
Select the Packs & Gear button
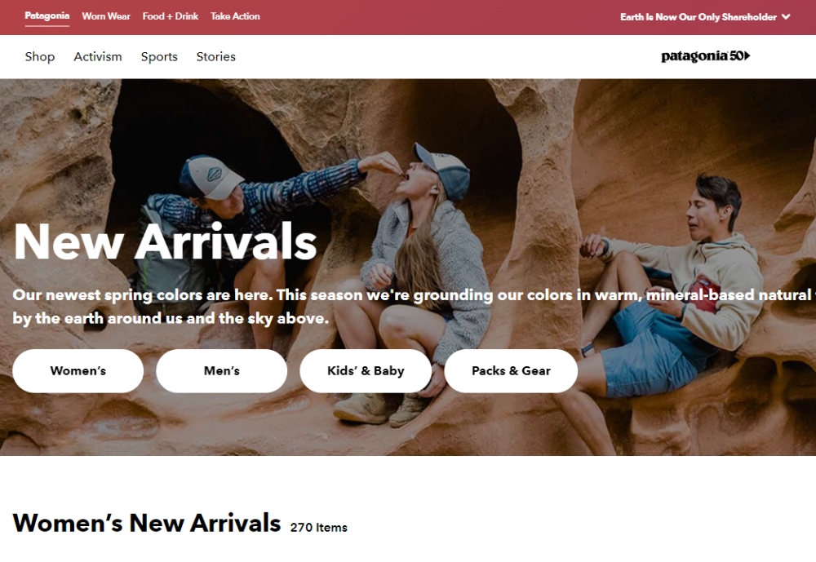coord(511,370)
